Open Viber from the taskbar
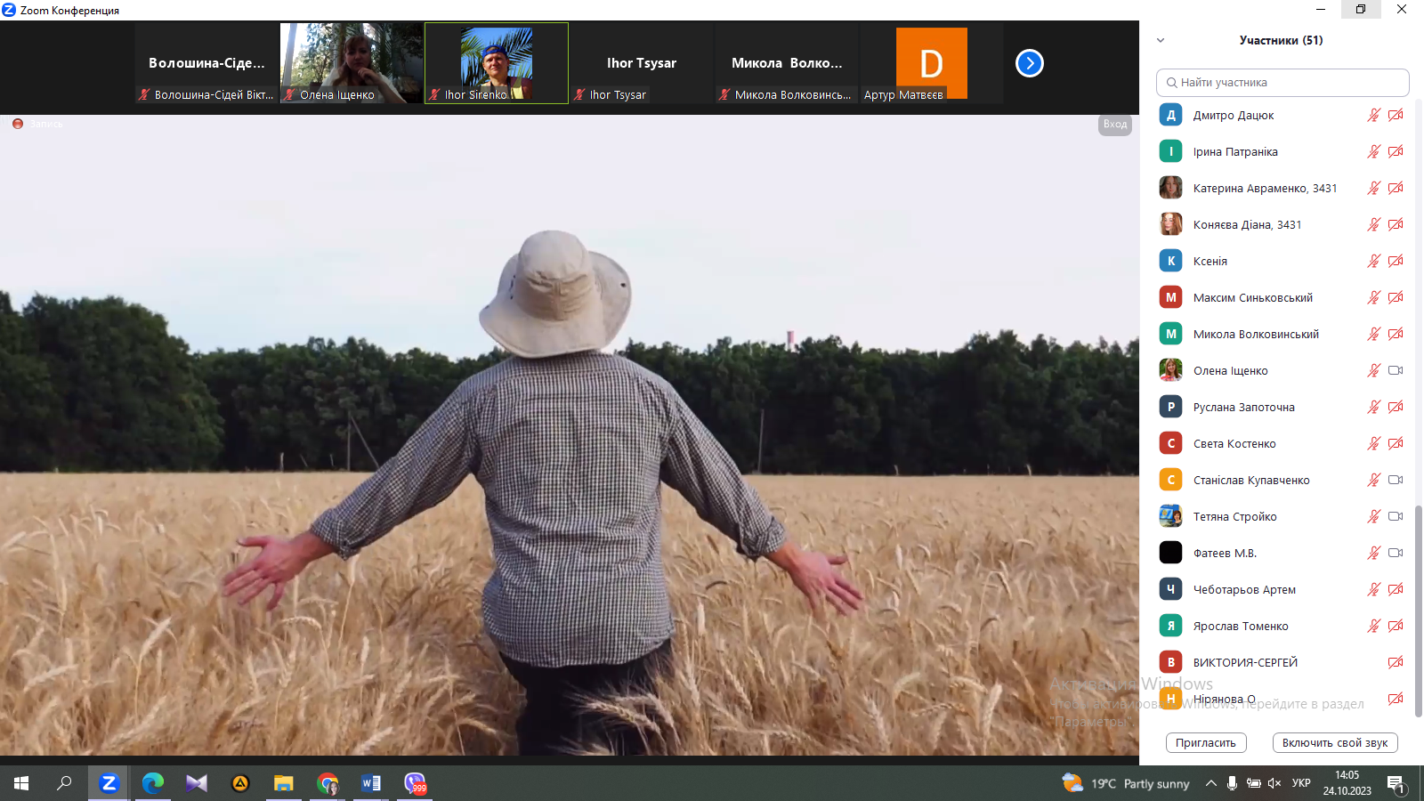The height and width of the screenshot is (801, 1424). pyautogui.click(x=415, y=783)
